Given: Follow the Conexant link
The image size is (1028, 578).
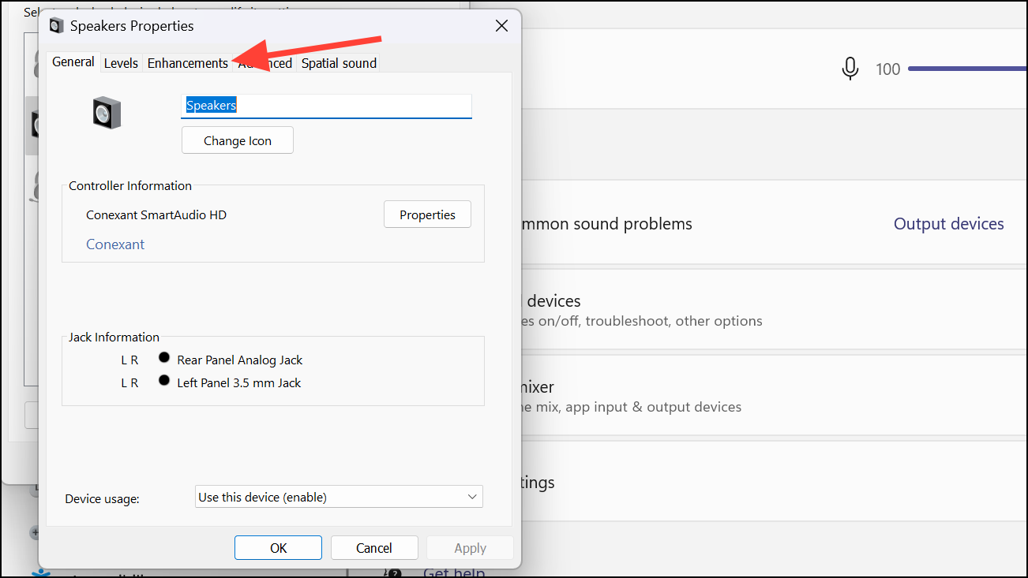Looking at the screenshot, I should pyautogui.click(x=114, y=244).
